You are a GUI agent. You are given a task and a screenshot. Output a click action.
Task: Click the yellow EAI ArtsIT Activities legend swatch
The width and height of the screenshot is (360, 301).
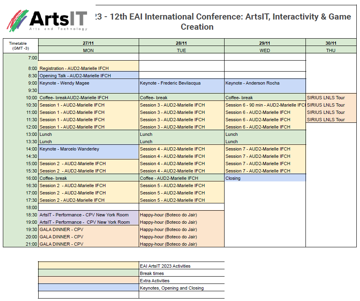pos(88,266)
